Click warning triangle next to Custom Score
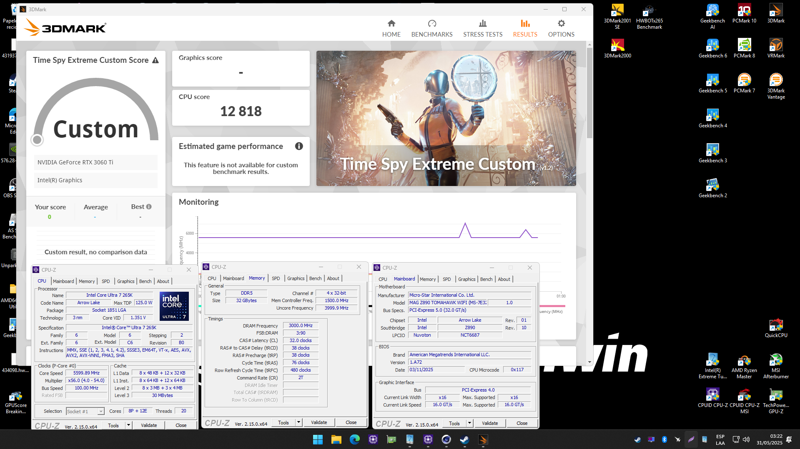This screenshot has height=449, width=800. point(155,60)
